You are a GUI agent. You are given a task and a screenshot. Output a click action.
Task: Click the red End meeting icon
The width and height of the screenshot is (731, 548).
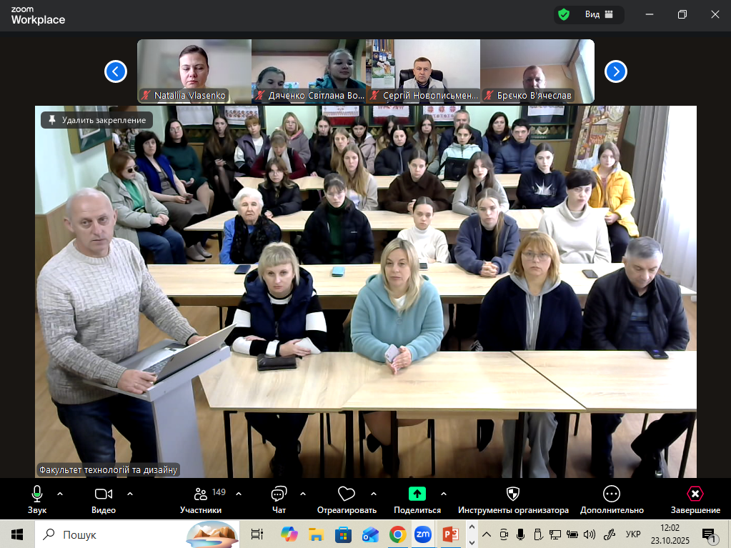[695, 494]
